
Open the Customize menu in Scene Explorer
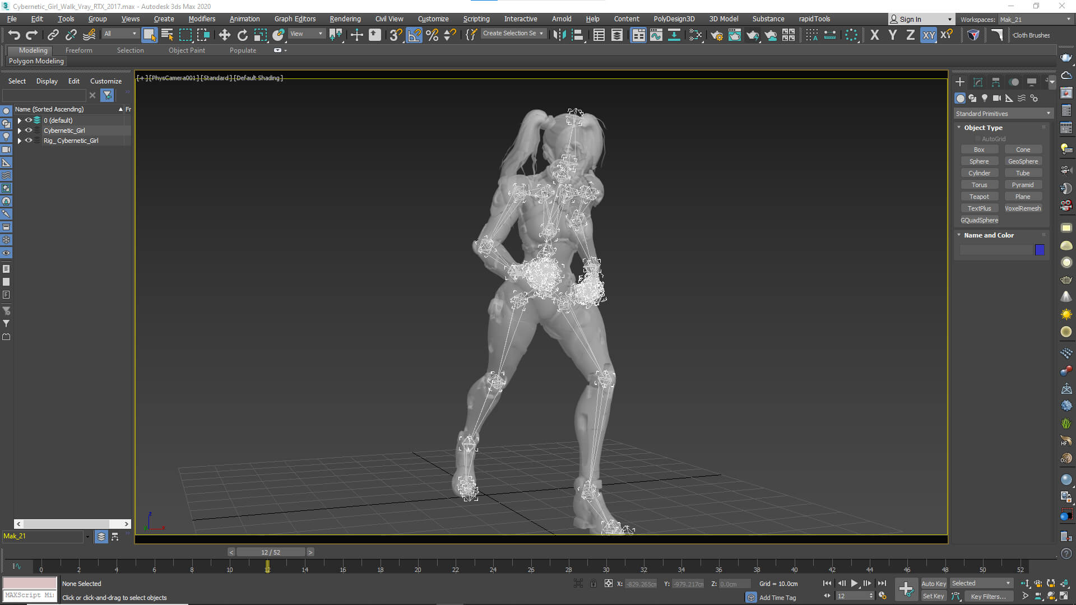pos(106,81)
